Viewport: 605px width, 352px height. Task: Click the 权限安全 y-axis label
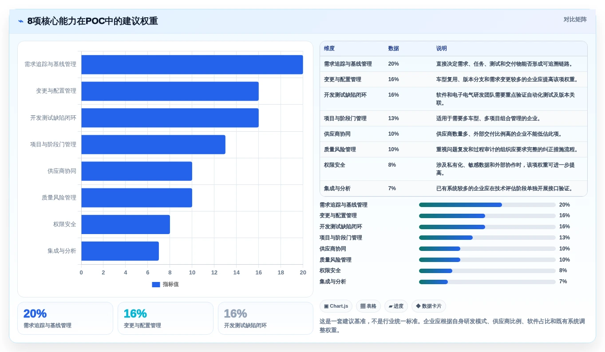tap(65, 224)
